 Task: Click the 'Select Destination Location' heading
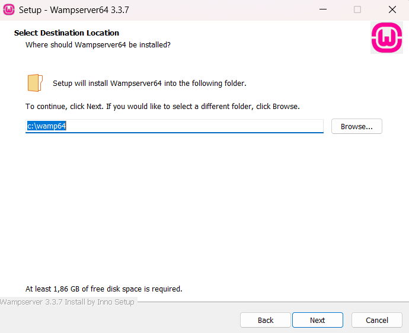[x=66, y=33]
